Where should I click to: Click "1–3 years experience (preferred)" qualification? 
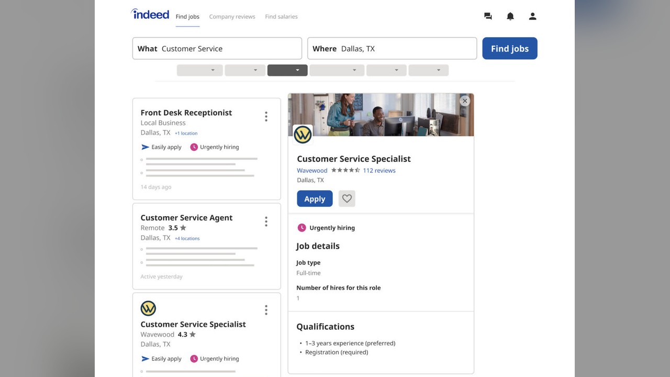point(350,343)
